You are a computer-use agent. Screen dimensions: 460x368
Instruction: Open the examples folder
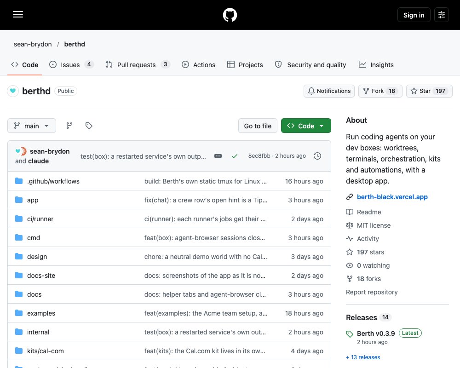click(x=41, y=313)
